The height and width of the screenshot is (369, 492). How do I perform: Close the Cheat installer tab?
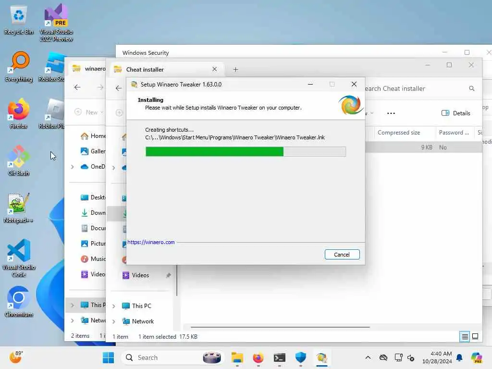point(214,69)
